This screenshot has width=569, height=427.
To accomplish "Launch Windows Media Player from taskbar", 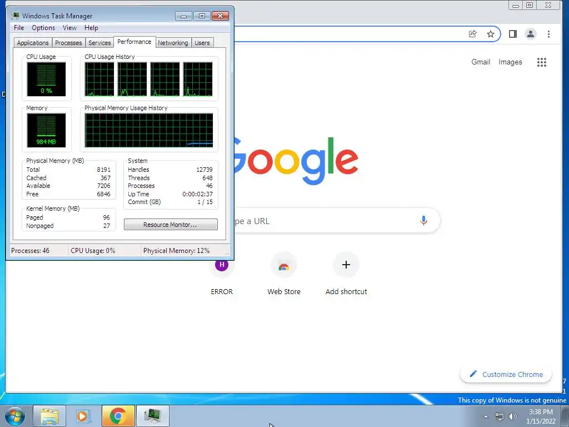I will tap(83, 416).
